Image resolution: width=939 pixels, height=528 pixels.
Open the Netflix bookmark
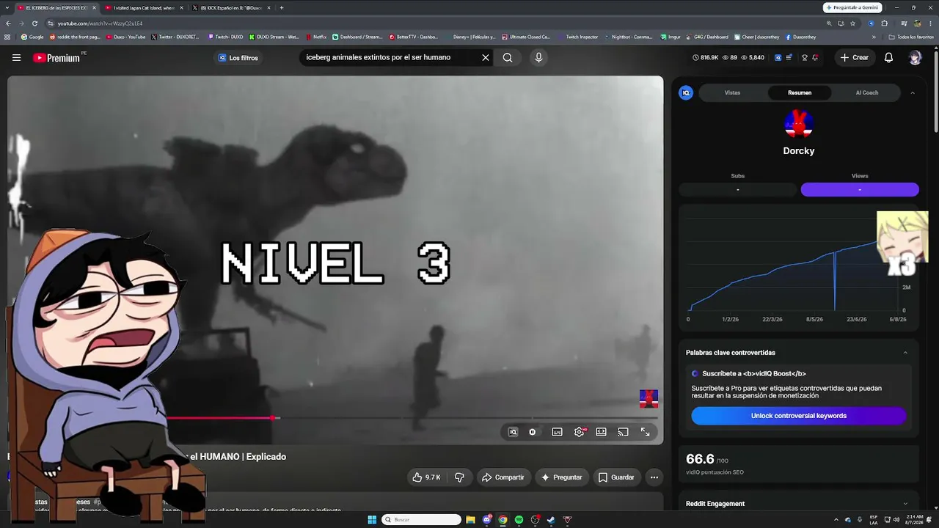[x=316, y=37]
